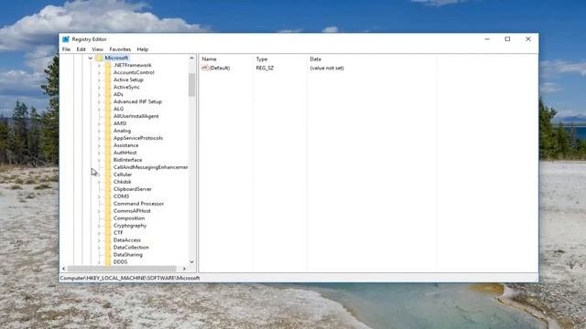Click the (value not set) data cell
This screenshot has width=586, height=329.
coord(327,68)
